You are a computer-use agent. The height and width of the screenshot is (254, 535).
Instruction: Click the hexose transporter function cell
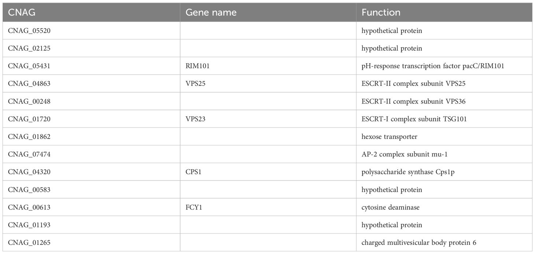coord(444,136)
